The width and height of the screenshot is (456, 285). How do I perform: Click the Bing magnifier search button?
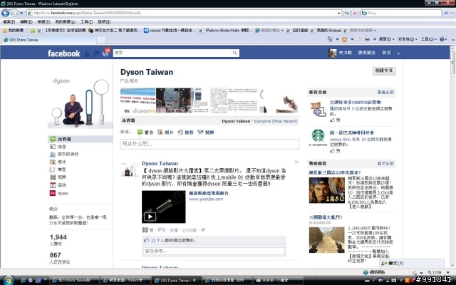tap(446, 13)
